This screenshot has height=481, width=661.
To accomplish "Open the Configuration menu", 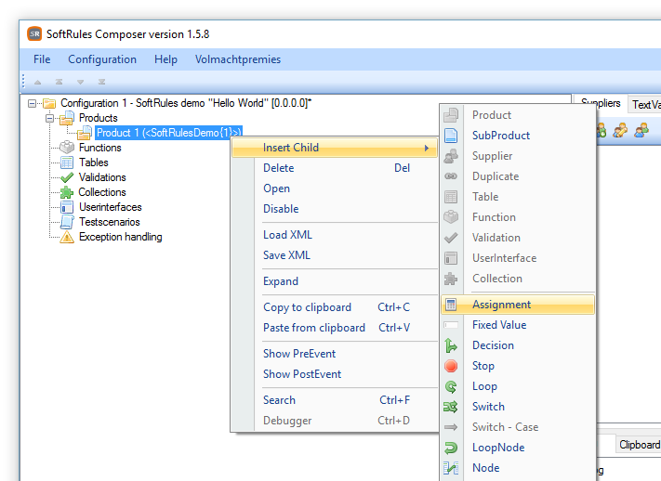I will 102,59.
